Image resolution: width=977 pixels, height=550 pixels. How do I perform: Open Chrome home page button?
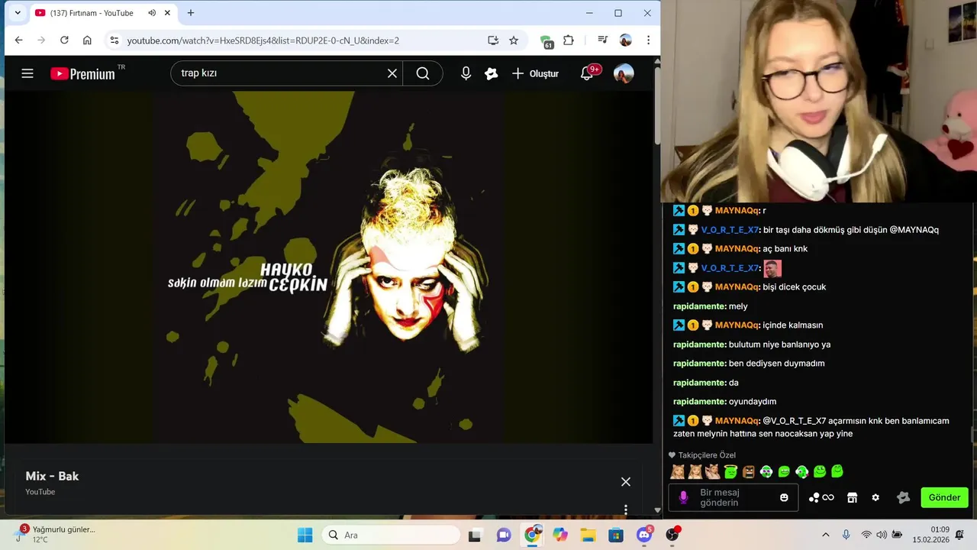click(87, 40)
